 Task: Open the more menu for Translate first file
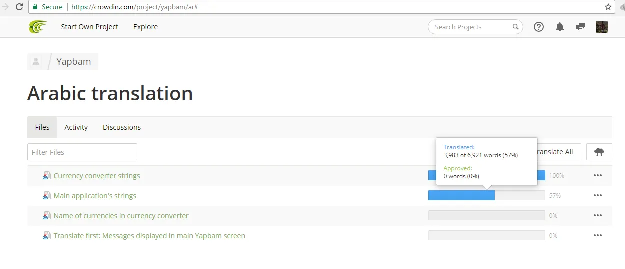coord(598,235)
